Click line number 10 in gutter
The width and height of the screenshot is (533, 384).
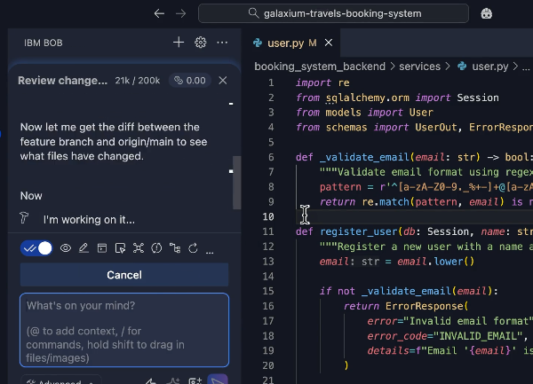coord(268,216)
